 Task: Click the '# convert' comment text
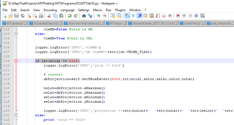click(x=53, y=74)
